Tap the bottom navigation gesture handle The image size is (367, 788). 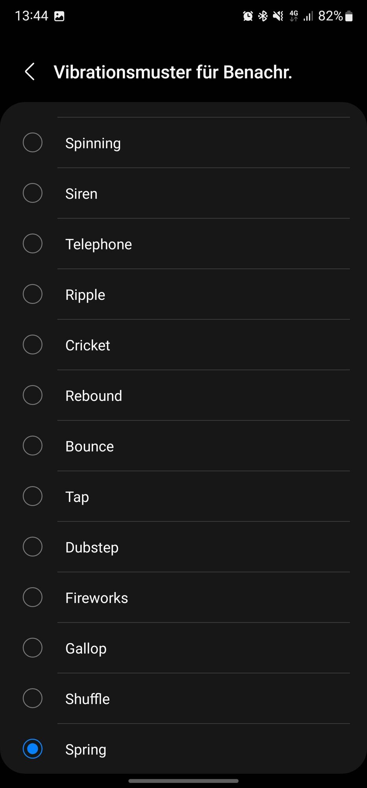[183, 781]
